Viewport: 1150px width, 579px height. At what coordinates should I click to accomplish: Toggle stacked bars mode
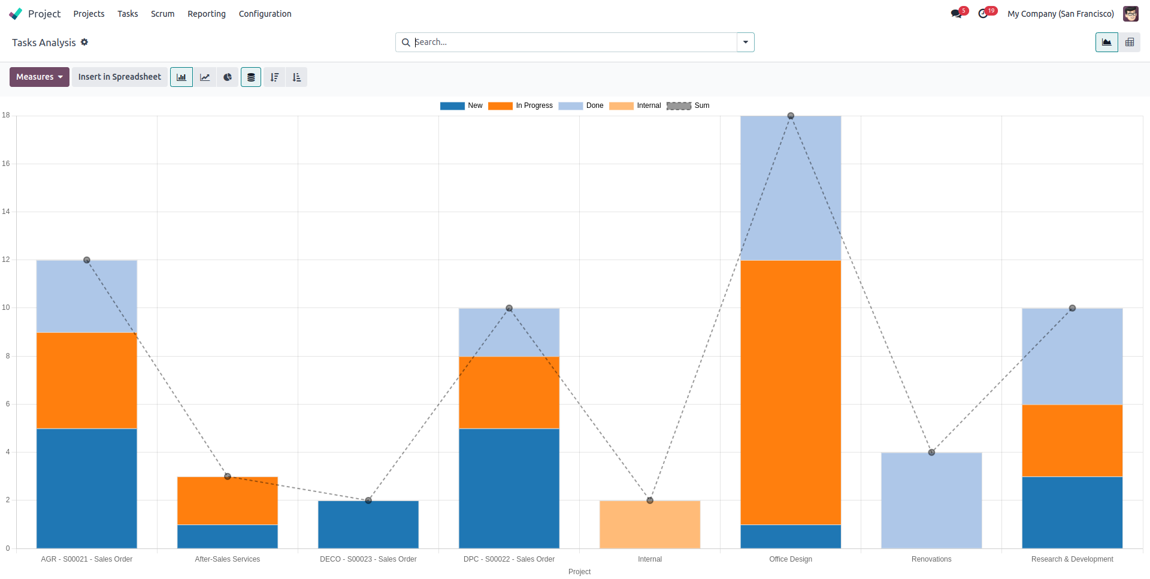point(250,77)
